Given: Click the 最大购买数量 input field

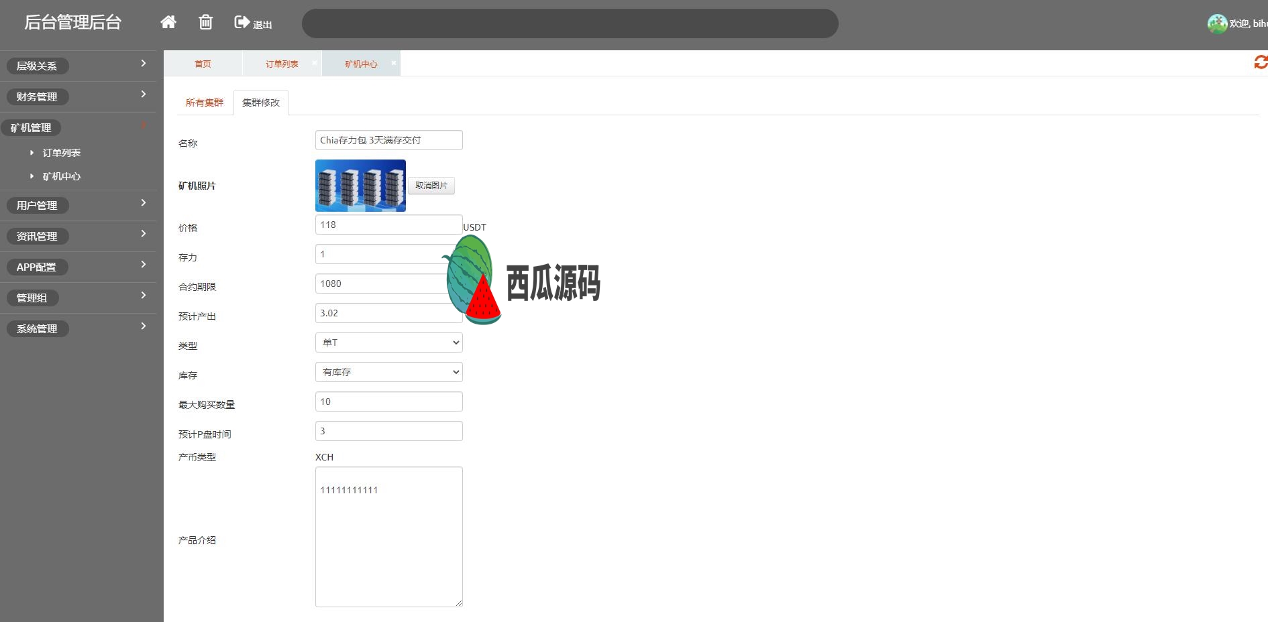Looking at the screenshot, I should click(389, 401).
